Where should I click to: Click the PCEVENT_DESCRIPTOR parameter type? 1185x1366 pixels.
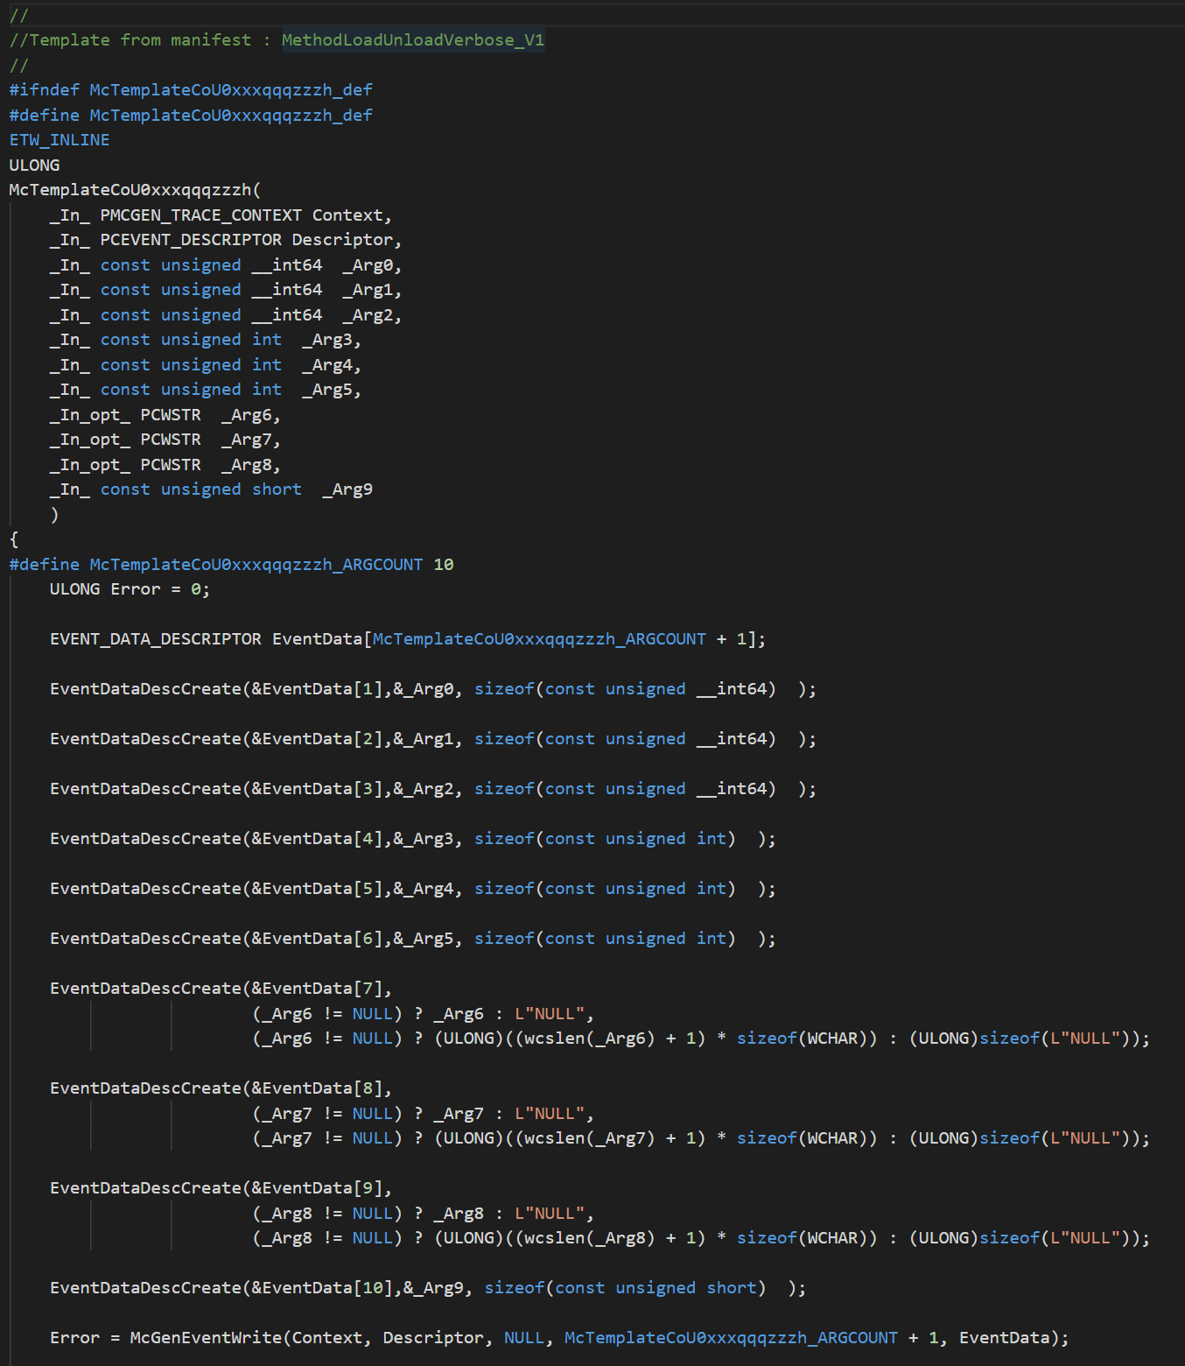[191, 240]
